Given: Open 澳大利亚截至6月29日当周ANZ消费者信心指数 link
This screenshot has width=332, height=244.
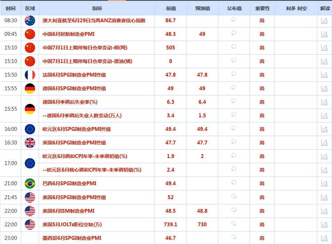Looking at the screenshot, I should 94,21.
